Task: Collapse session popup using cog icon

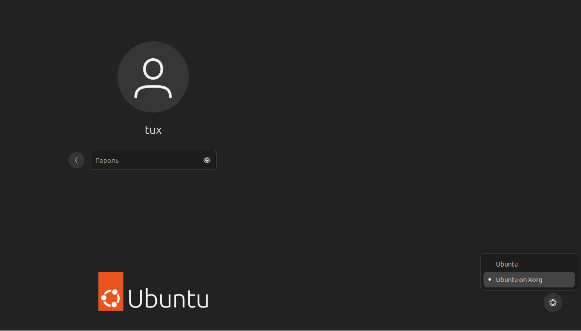Action: 553,303
